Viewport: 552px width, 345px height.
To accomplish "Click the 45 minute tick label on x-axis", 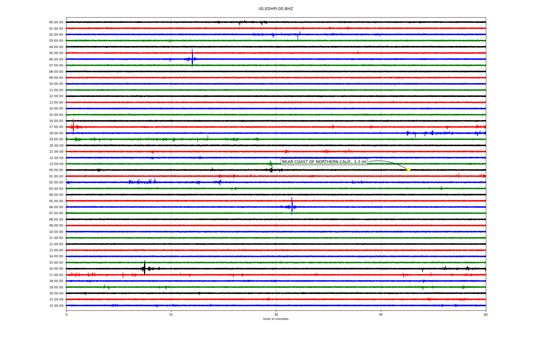I will (x=381, y=315).
